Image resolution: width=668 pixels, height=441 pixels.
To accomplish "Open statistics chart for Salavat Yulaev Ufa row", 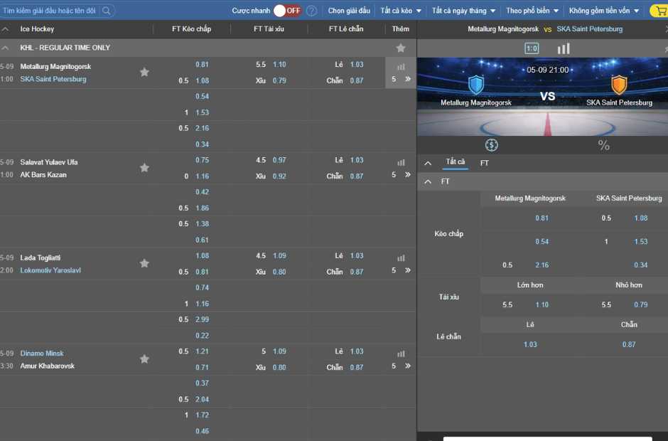I will click(401, 162).
